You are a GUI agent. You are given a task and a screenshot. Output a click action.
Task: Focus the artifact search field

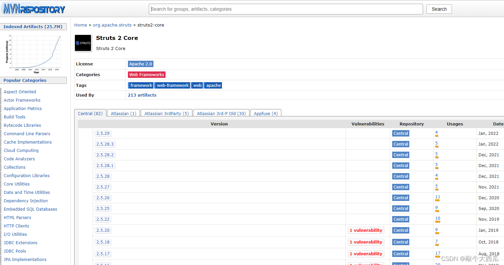286,9
